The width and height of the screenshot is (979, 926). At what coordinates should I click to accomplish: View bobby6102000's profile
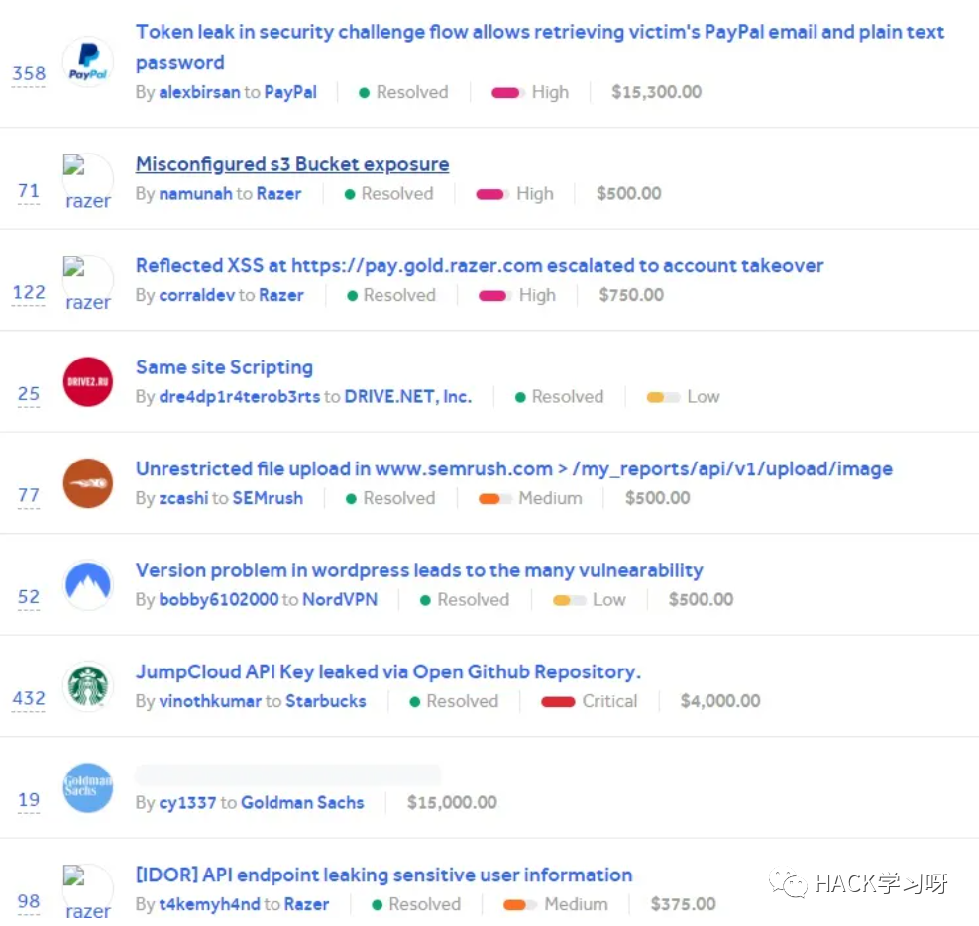coord(219,599)
